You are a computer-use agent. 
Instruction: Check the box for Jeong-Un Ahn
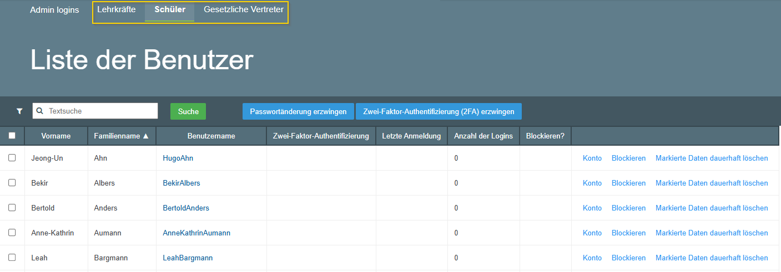tap(12, 158)
